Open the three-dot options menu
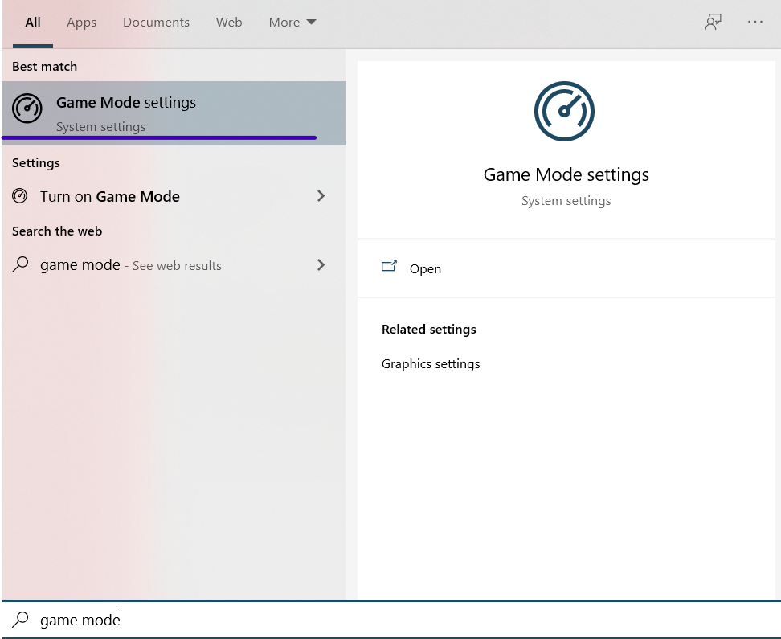This screenshot has height=639, width=781. 755,22
